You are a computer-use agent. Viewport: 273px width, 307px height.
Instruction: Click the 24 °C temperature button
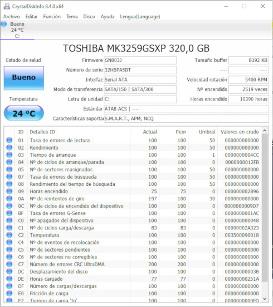24,113
